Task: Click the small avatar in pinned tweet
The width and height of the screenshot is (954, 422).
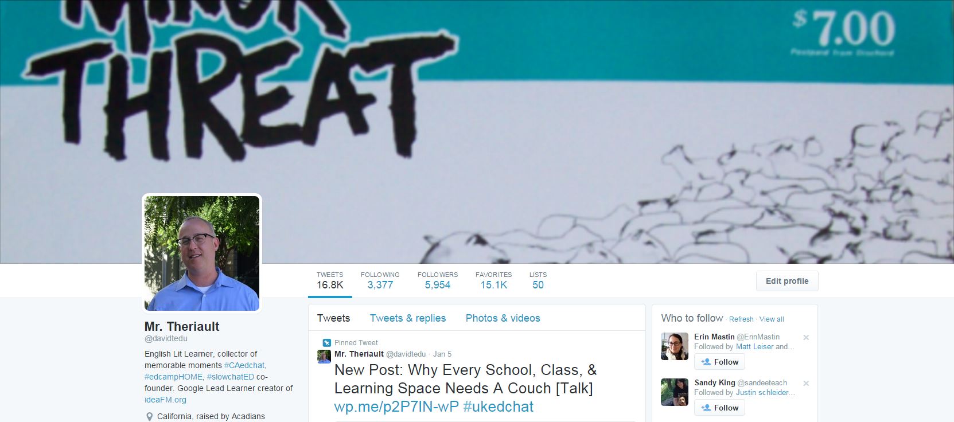Action: pyautogui.click(x=324, y=357)
